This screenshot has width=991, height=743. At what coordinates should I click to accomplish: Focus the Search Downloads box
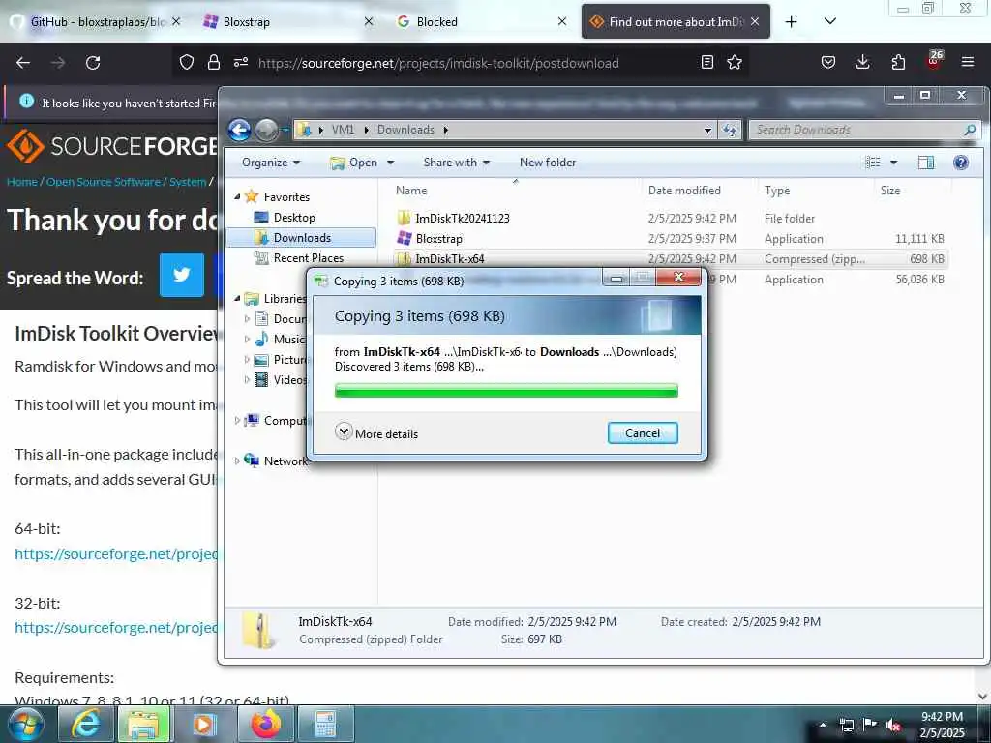point(864,130)
